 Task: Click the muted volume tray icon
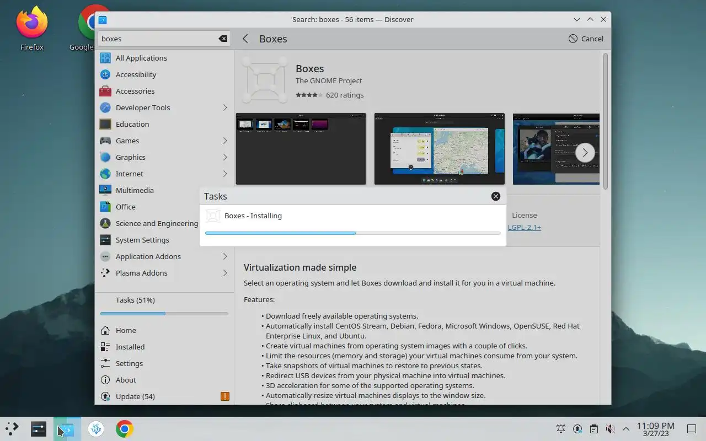click(610, 429)
